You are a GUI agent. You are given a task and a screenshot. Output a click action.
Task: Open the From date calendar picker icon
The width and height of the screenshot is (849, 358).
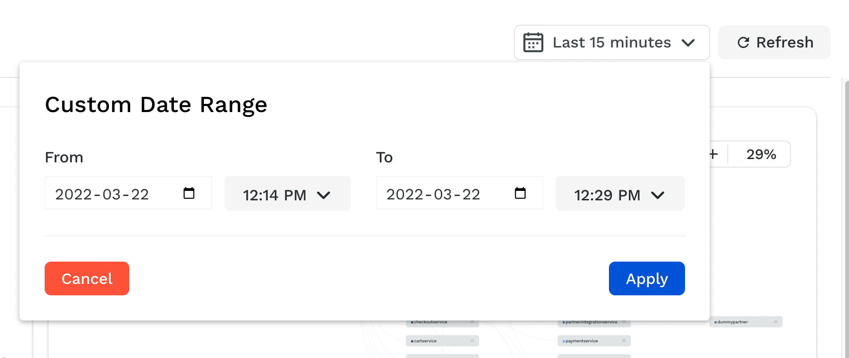coord(189,193)
